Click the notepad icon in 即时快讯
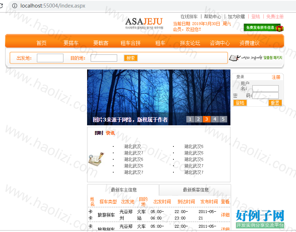This screenshot has height=232, width=296. tap(96, 159)
